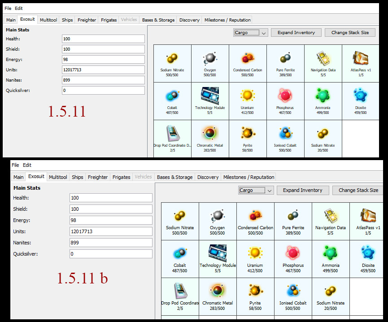Select Navigation Data icon in top window

pos(323,58)
